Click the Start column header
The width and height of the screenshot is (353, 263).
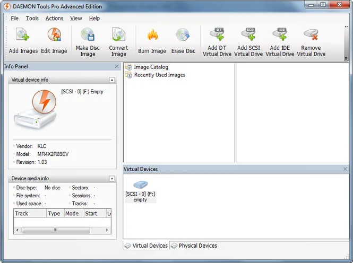click(95, 213)
